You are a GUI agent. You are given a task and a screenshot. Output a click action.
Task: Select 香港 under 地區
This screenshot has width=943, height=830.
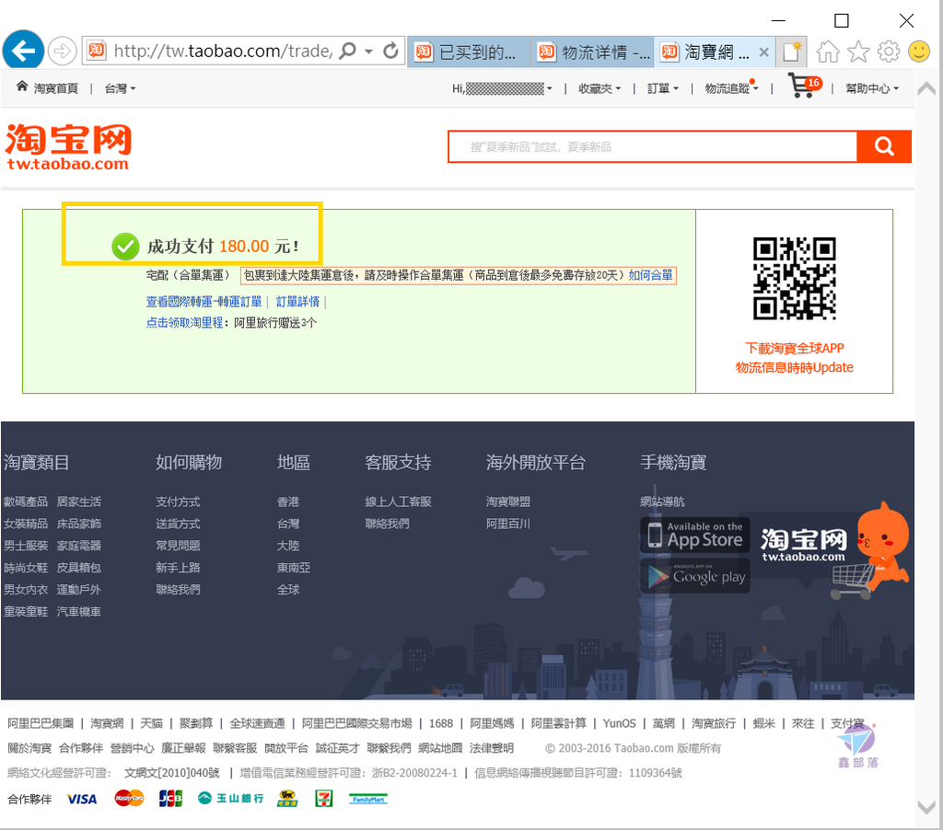click(x=288, y=501)
